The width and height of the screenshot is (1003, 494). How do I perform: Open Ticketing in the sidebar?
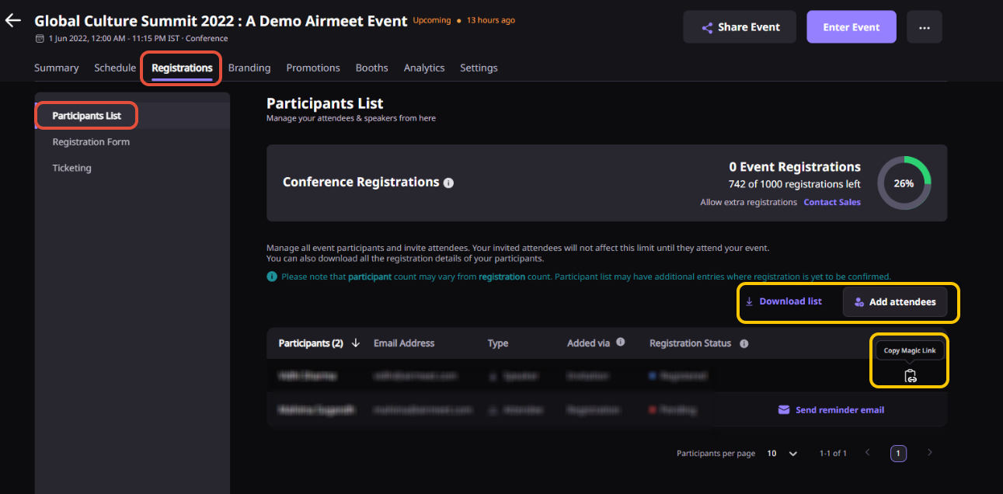coord(71,168)
